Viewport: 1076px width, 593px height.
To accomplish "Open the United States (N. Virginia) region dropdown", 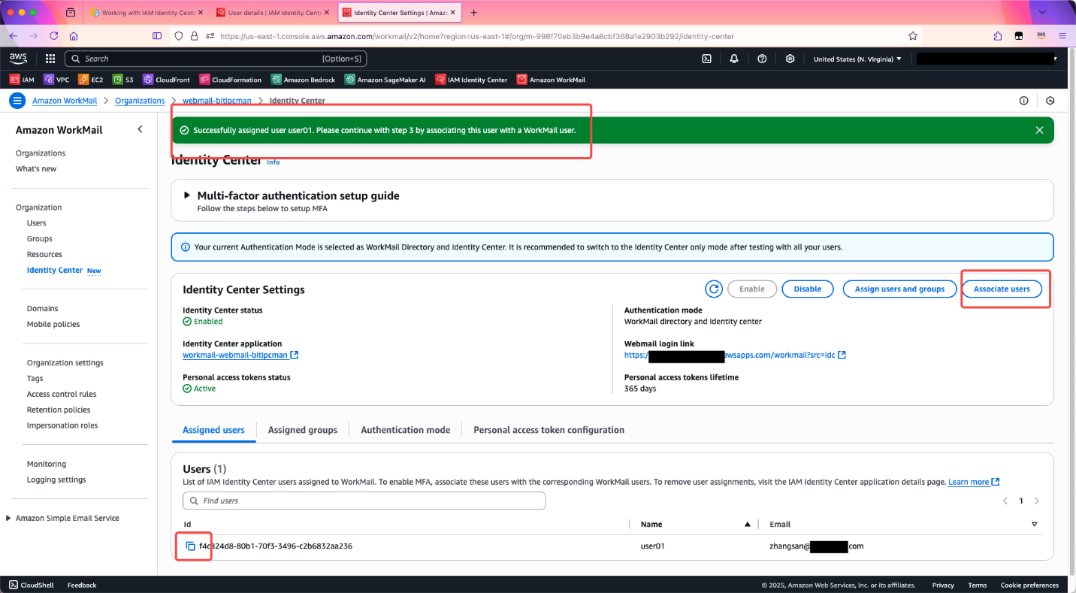I will tap(857, 59).
